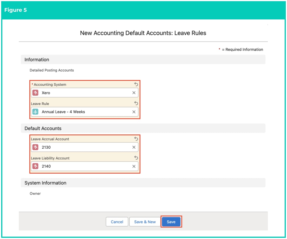Screen dimensions: 287x239
Task: Clear the 2130 accrual account selection
Action: (134, 147)
